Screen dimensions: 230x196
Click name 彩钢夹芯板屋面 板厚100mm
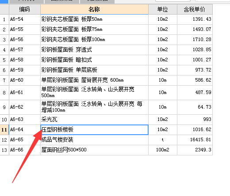[x=73, y=40]
